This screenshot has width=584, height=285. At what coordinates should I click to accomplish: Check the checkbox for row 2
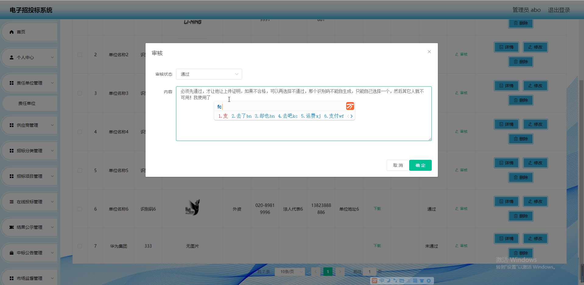(x=80, y=55)
